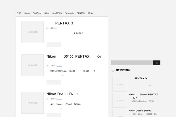Click the Nikon D5100 PENTAX K-r post thumbnail

(33, 65)
